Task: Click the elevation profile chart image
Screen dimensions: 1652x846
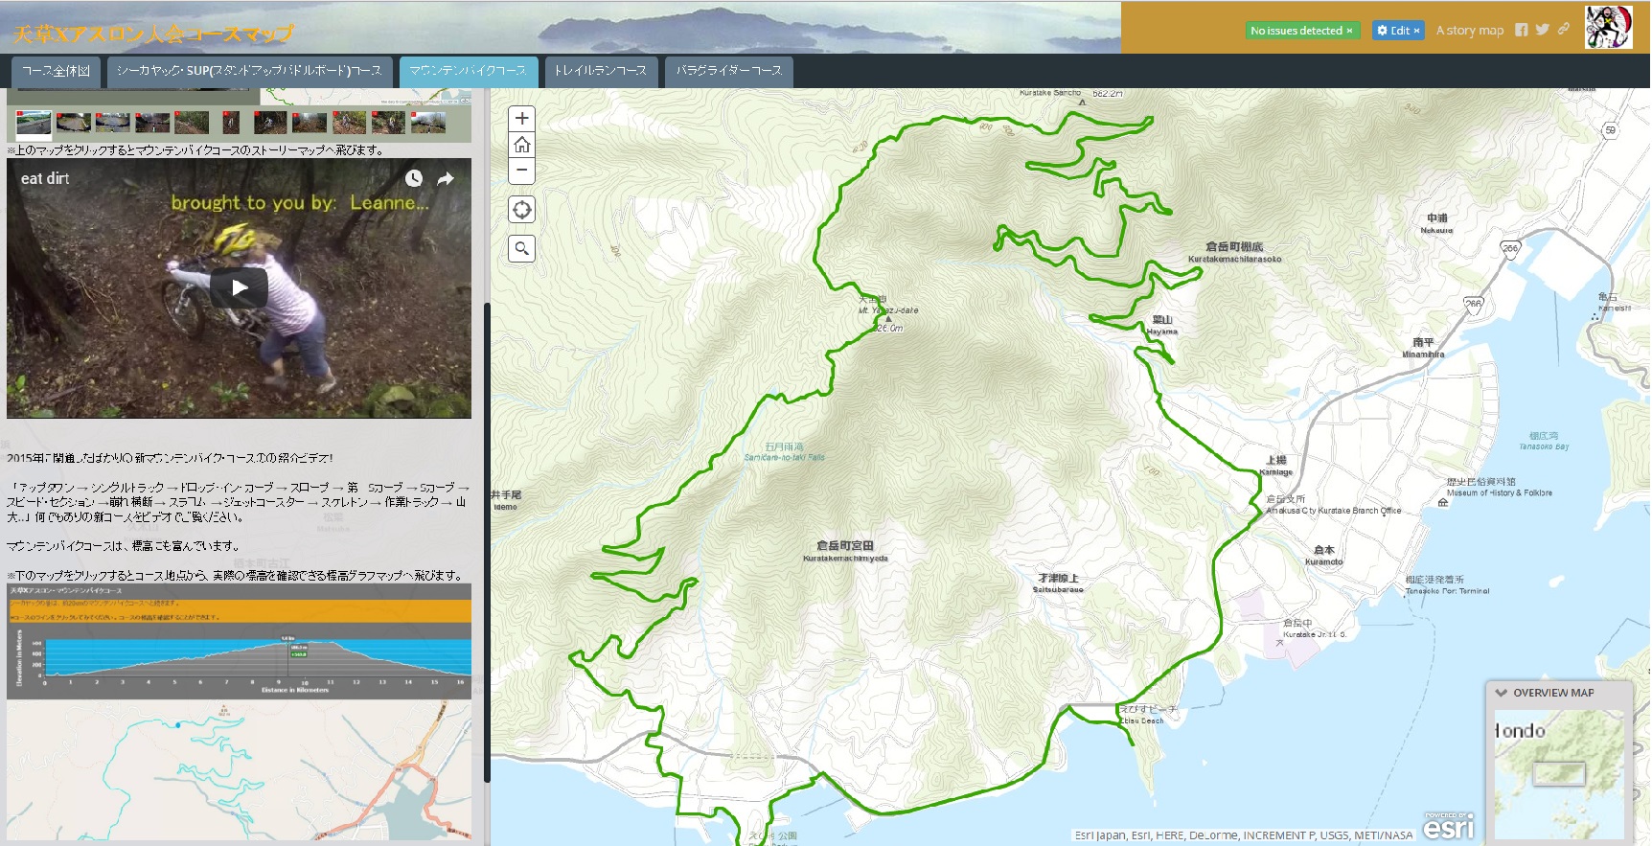Action: 239,640
